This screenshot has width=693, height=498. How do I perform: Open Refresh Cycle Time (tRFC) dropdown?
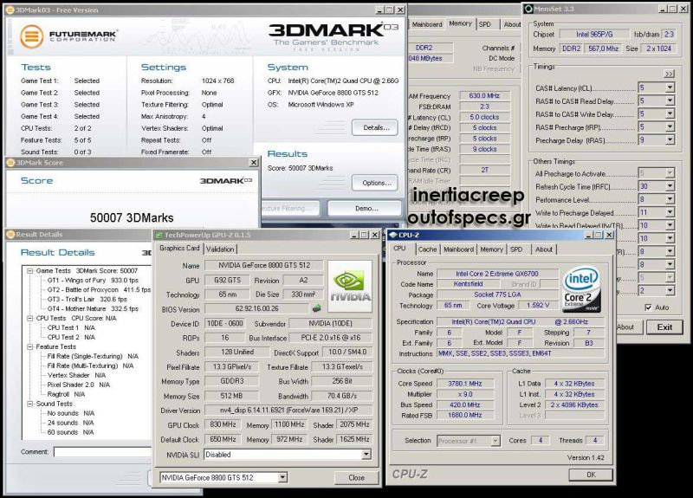670,186
